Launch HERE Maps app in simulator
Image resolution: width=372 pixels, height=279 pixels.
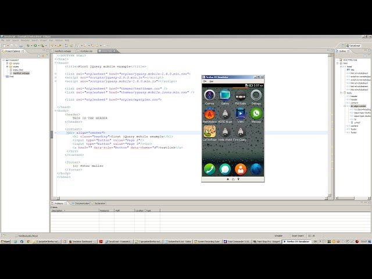[225, 114]
